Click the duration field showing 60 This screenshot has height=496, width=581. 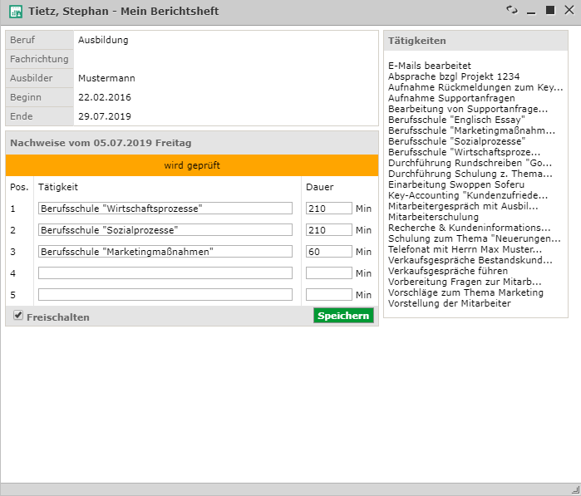pyautogui.click(x=329, y=252)
